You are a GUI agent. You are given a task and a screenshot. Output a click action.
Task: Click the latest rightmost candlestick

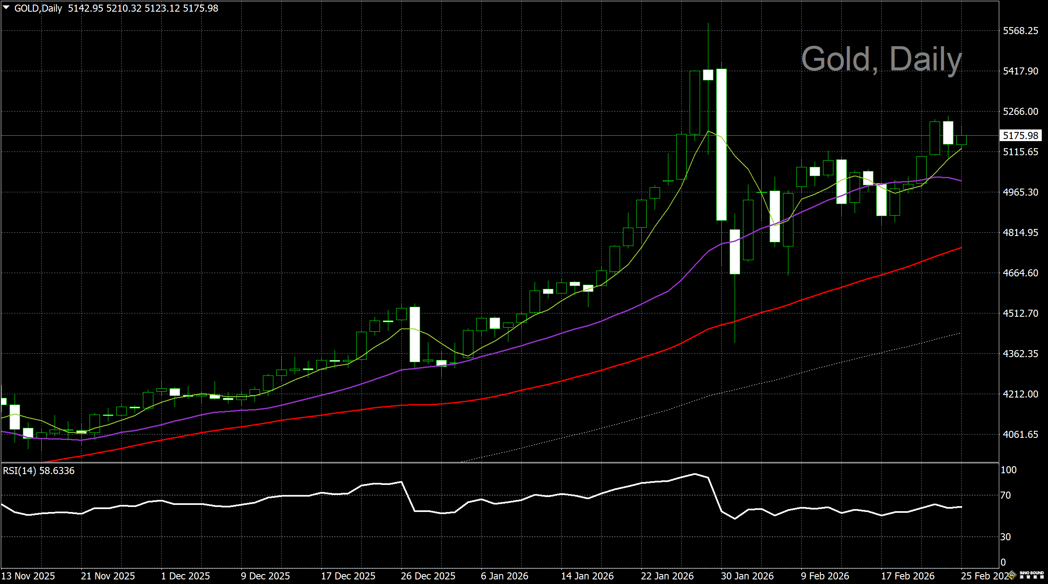pos(961,140)
